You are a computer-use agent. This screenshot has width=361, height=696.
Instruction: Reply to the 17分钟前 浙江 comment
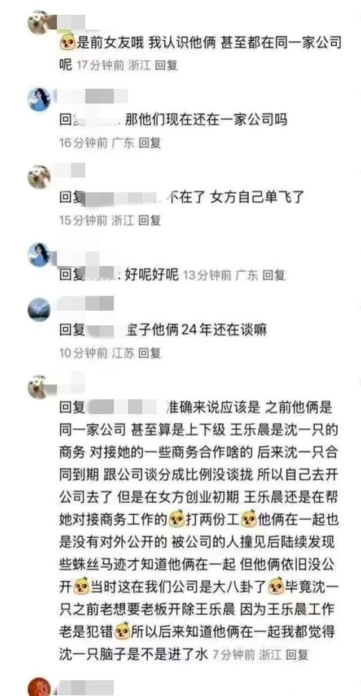tap(166, 65)
